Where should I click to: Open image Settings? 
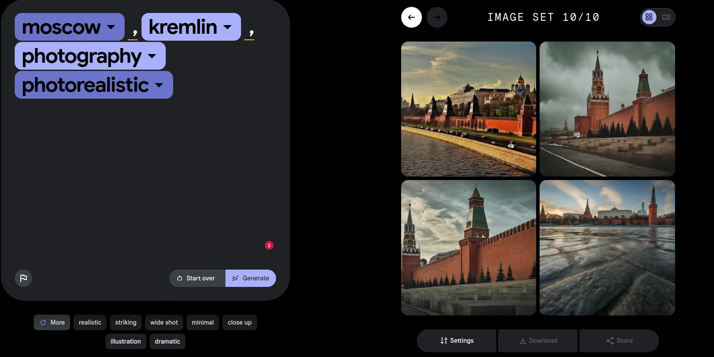click(x=457, y=341)
